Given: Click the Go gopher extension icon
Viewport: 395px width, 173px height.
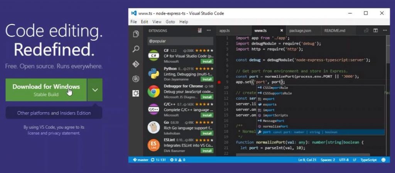Looking at the screenshot, I should 154,127.
